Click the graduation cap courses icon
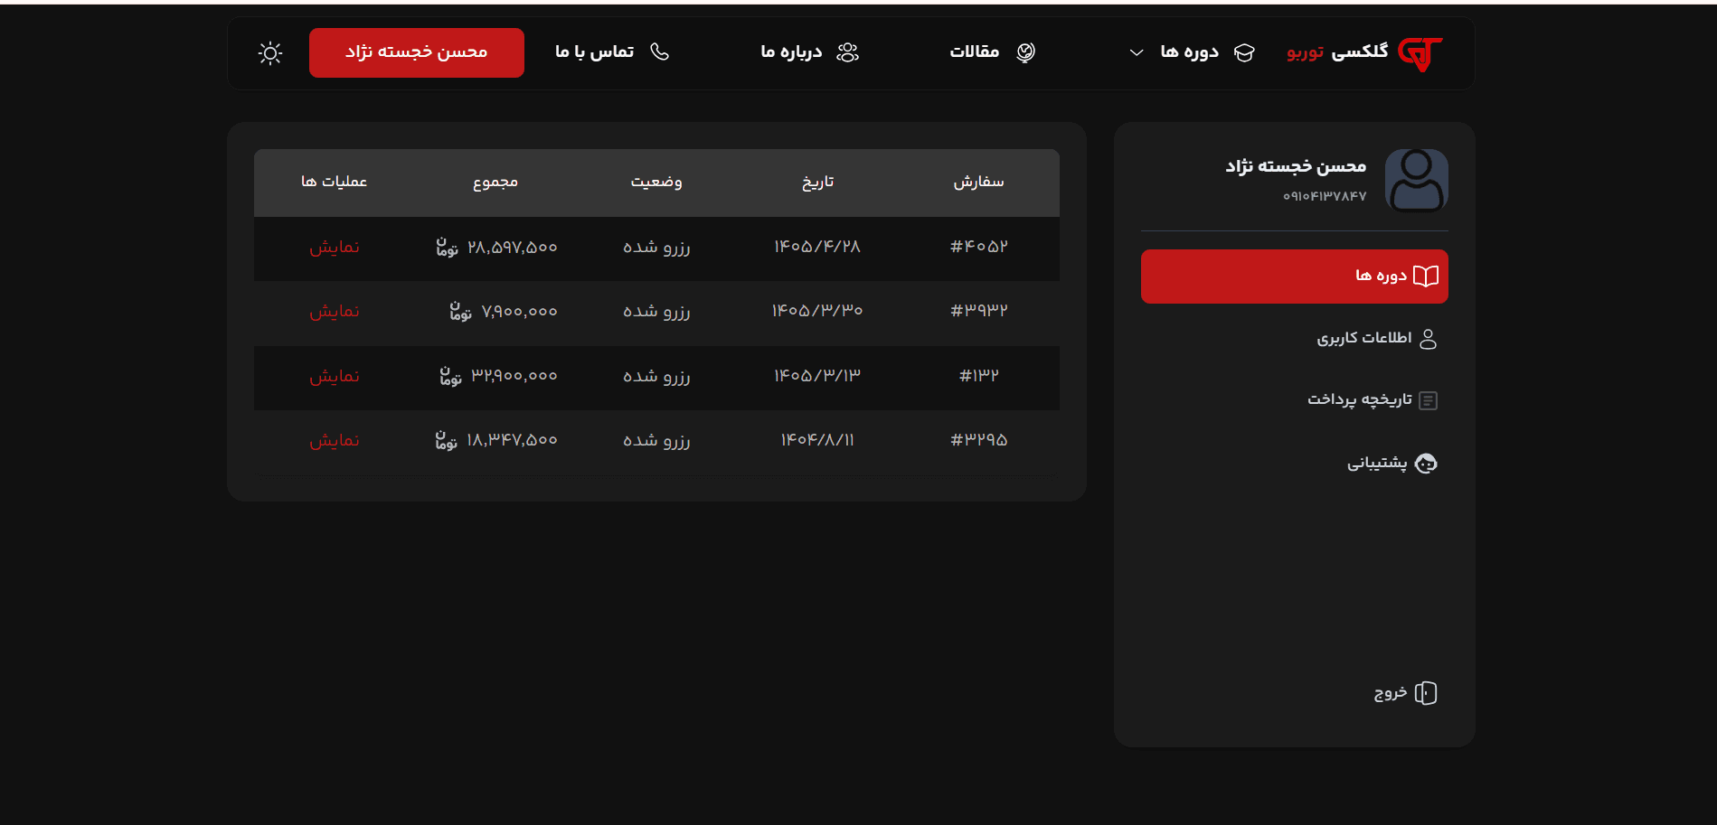This screenshot has height=825, width=1717. [x=1244, y=52]
